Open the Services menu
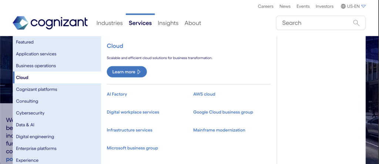The width and height of the screenshot is (379, 164). click(140, 23)
